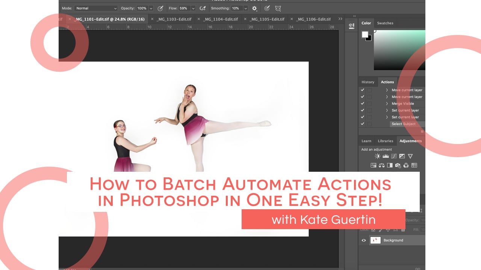The image size is (481, 270).
Task: Open the brush Mode dropdown
Action: click(x=96, y=8)
